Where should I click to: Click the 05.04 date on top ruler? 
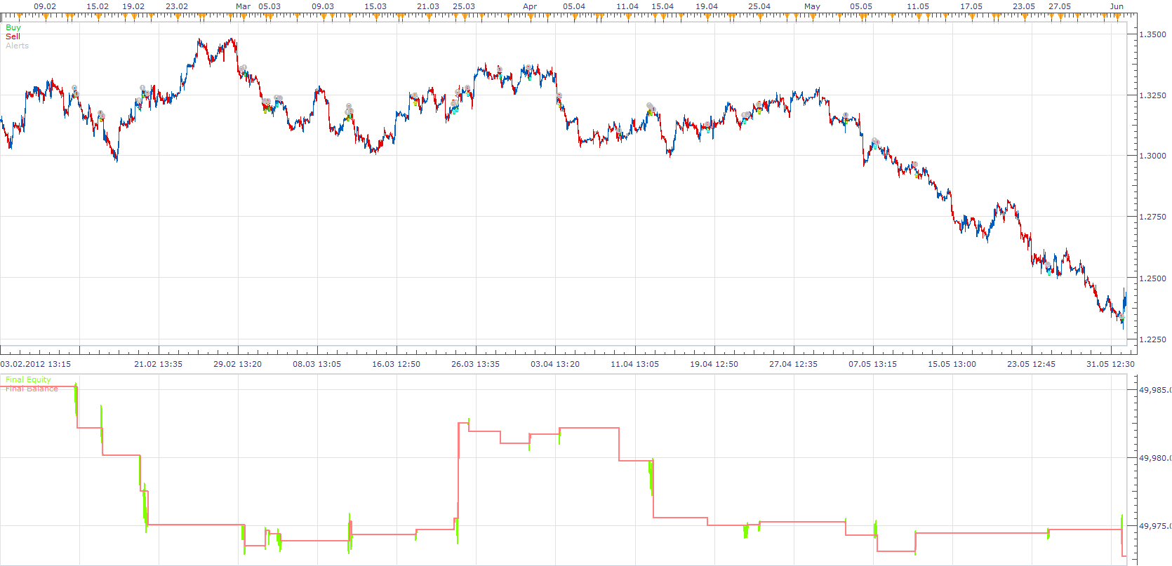pyautogui.click(x=574, y=6)
